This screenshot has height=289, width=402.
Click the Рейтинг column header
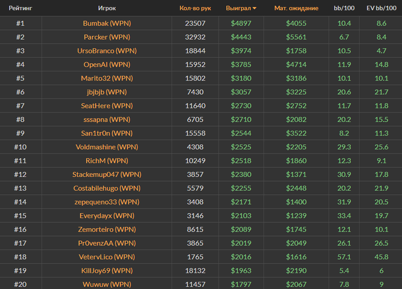(20, 9)
